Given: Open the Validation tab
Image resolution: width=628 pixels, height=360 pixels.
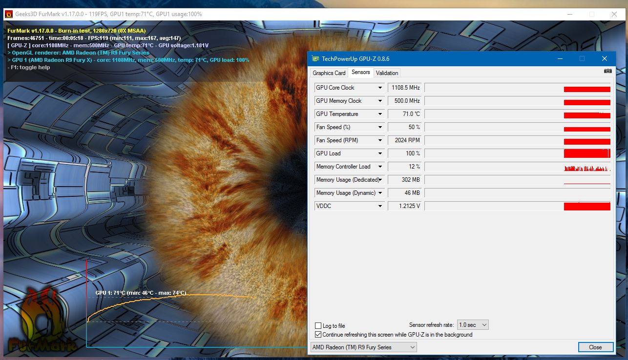Looking at the screenshot, I should tap(387, 73).
